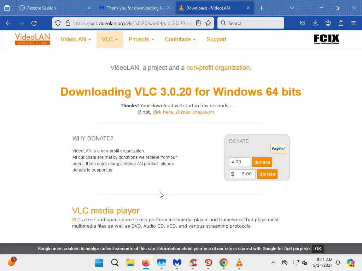This screenshot has height=271, width=362.
Task: Switch to the Thank you for downloading tab
Action: pos(135,8)
